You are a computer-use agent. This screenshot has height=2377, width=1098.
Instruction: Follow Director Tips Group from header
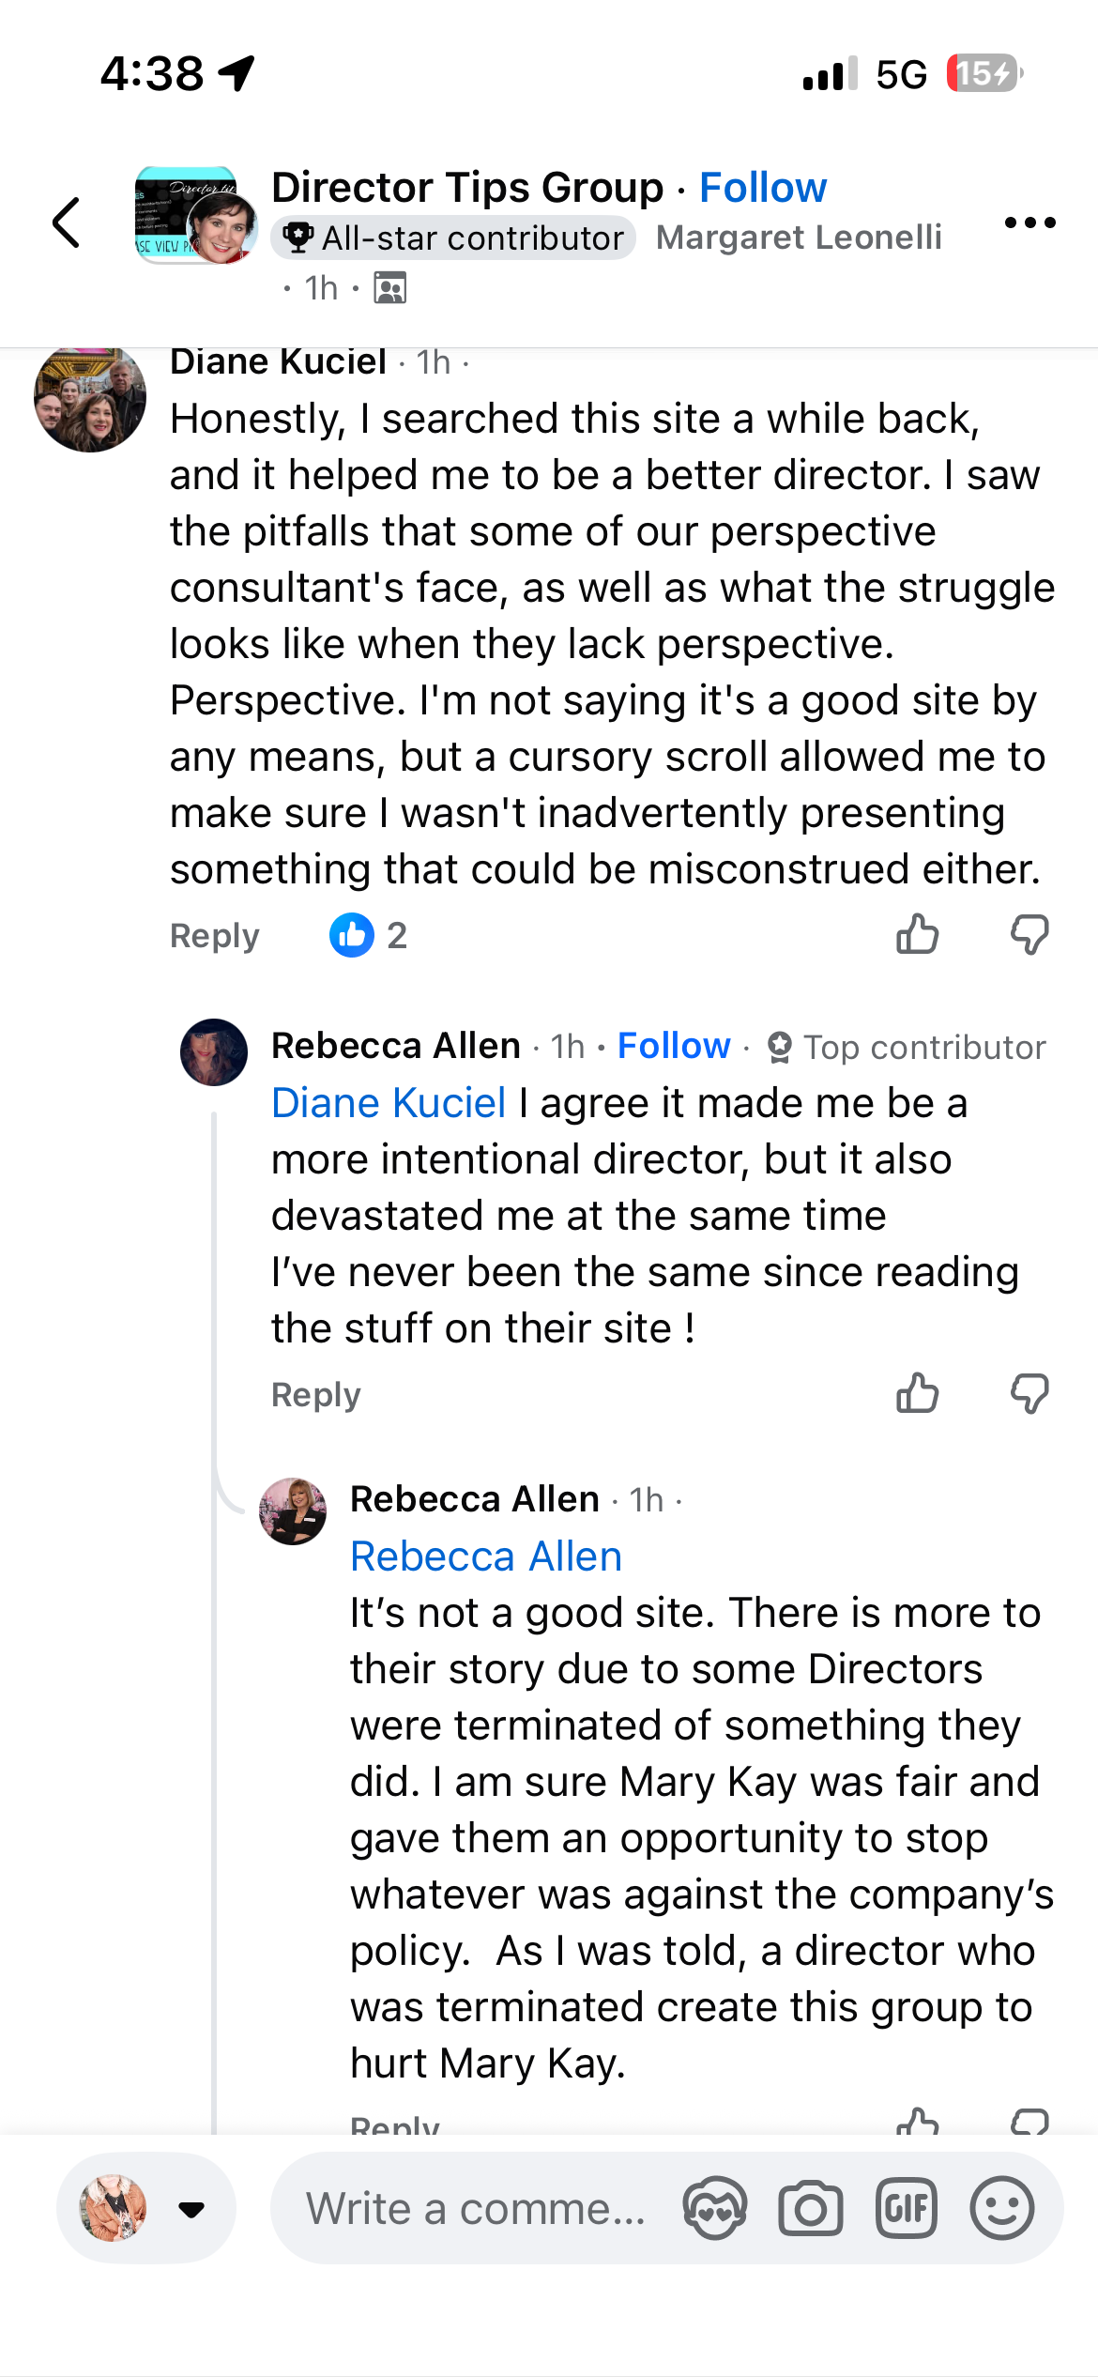[763, 188]
